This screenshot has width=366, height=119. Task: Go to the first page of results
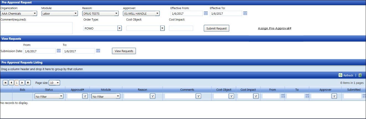pos(5,83)
